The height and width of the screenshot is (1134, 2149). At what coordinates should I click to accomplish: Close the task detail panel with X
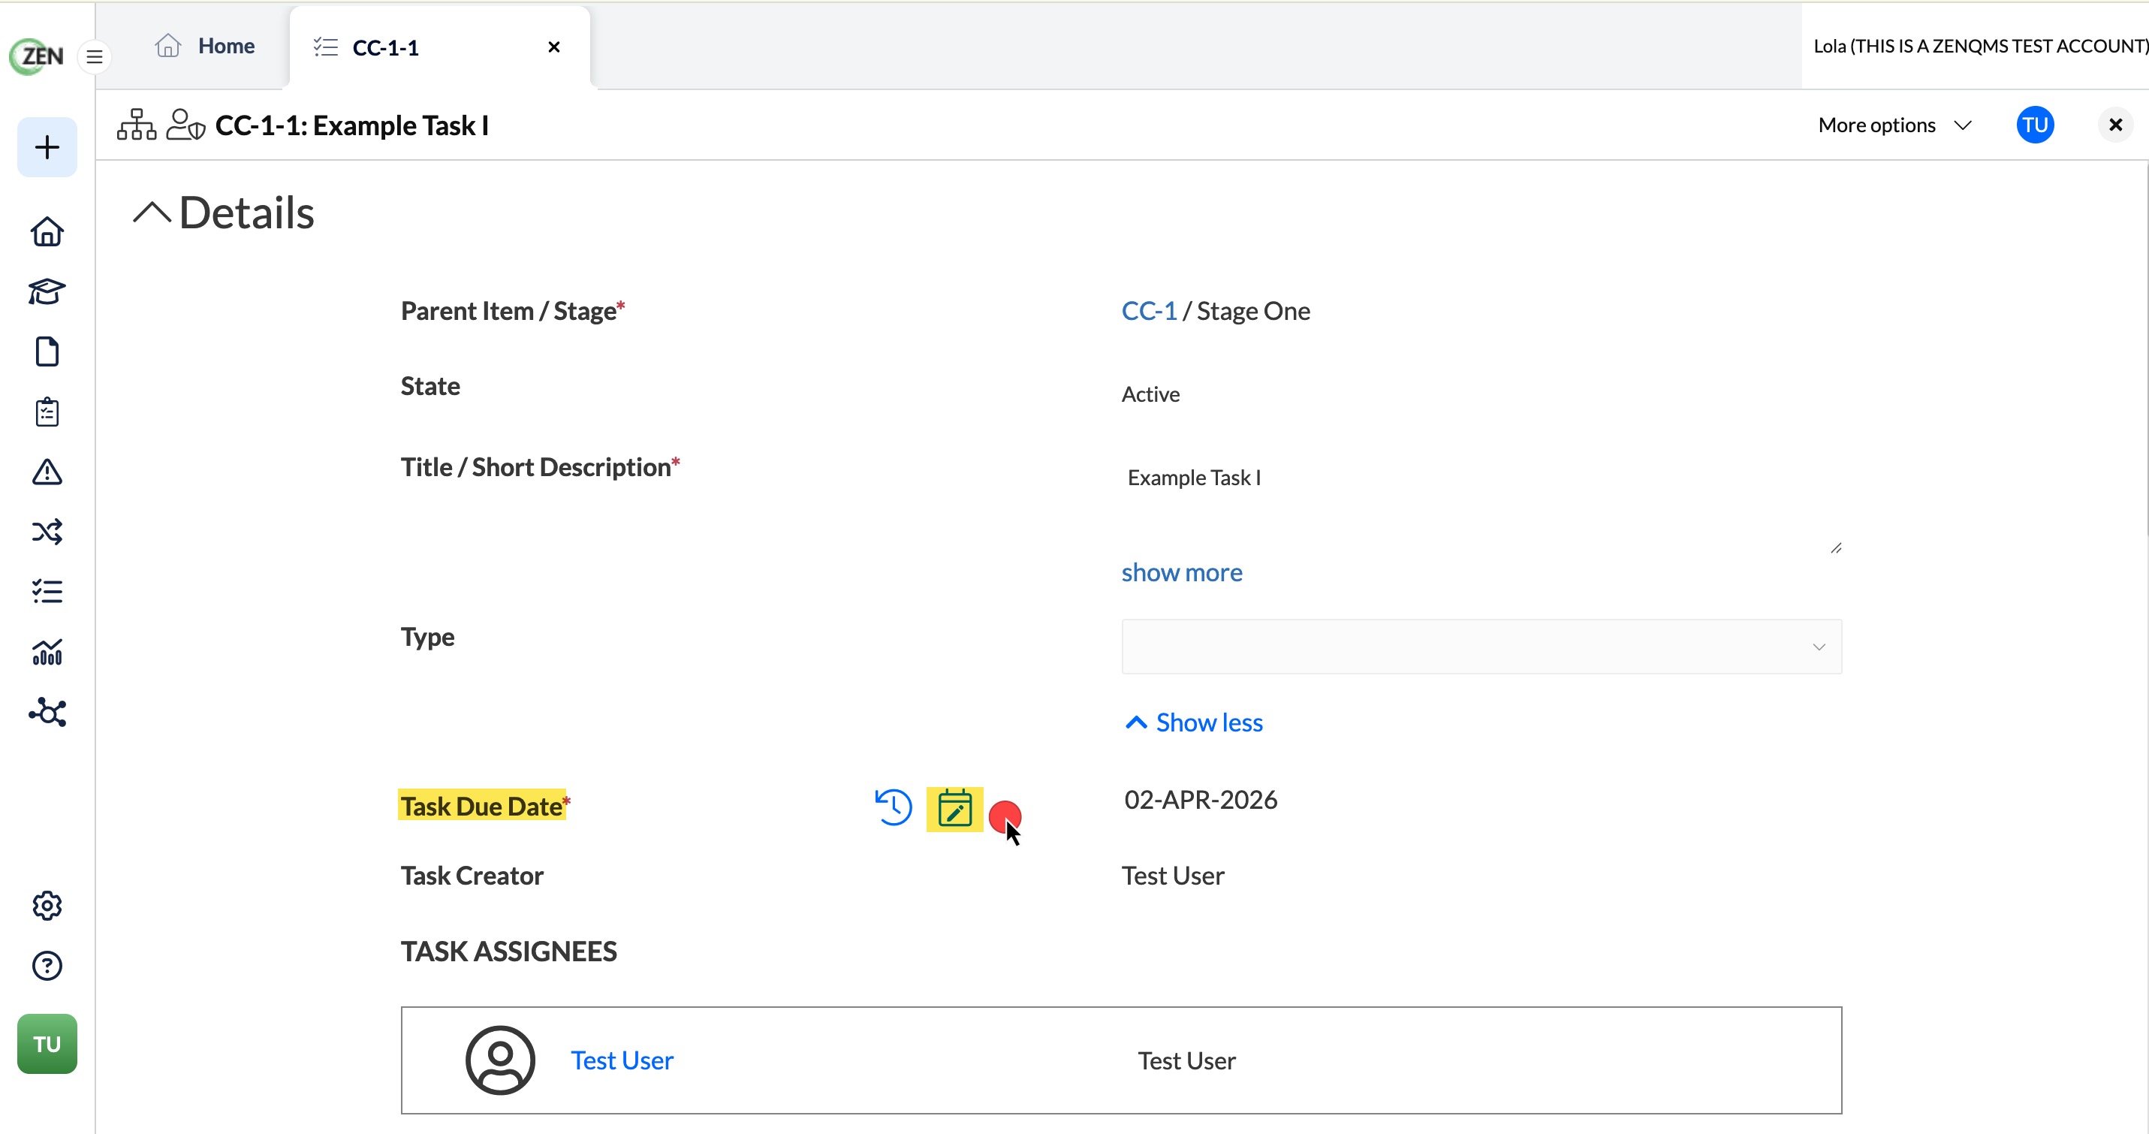(2114, 125)
